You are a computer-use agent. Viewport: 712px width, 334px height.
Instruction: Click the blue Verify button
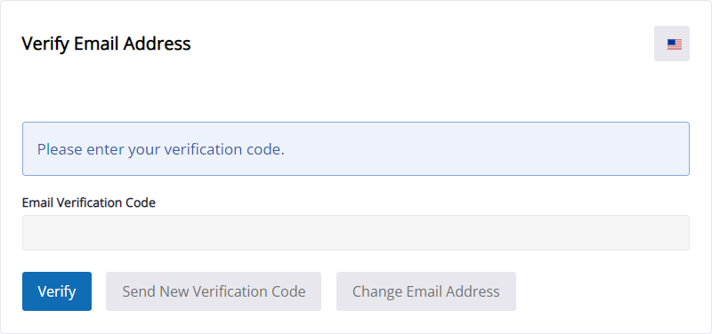click(x=57, y=291)
